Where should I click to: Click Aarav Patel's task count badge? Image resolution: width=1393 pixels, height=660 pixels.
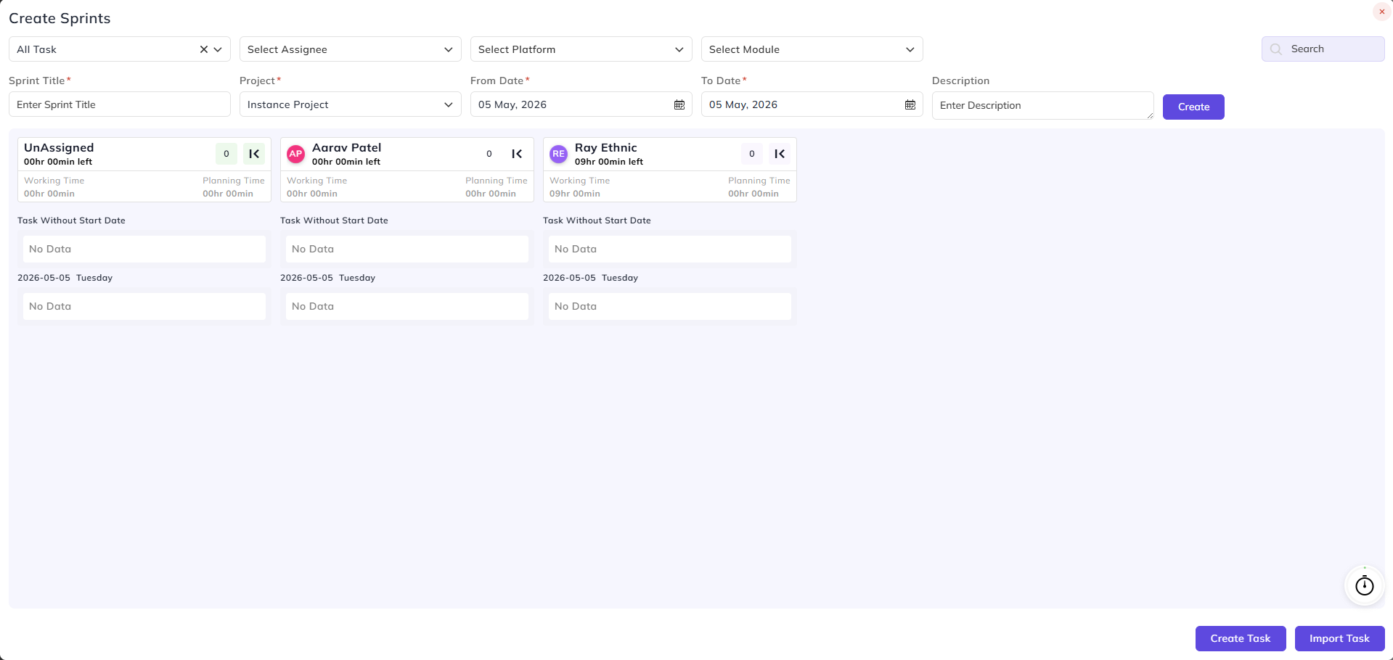click(489, 154)
